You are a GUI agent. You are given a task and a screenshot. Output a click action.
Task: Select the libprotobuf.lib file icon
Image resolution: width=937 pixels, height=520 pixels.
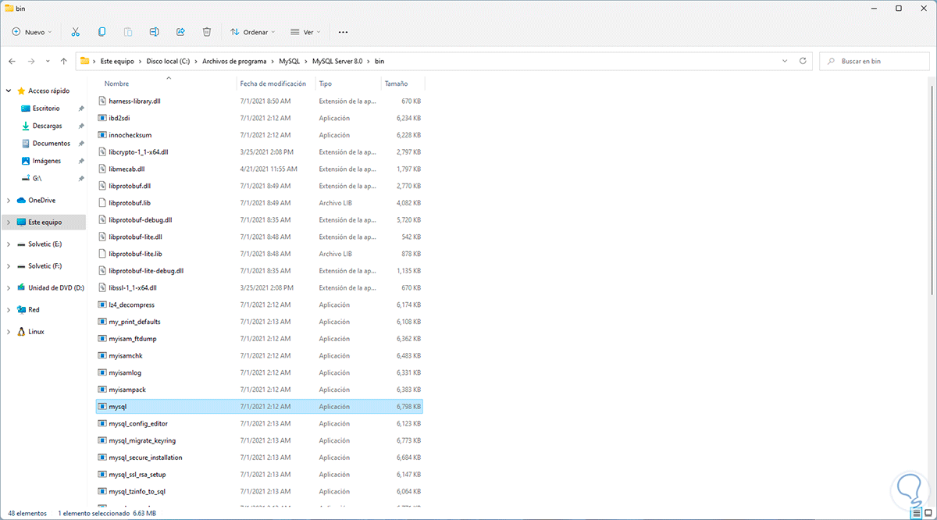tap(102, 203)
